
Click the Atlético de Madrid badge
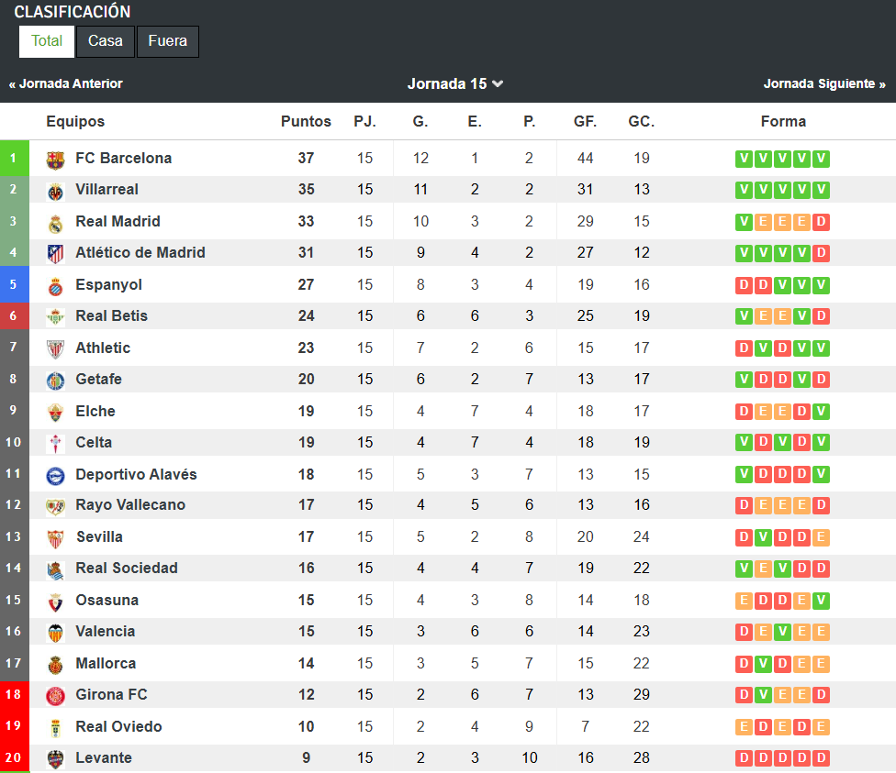55,253
